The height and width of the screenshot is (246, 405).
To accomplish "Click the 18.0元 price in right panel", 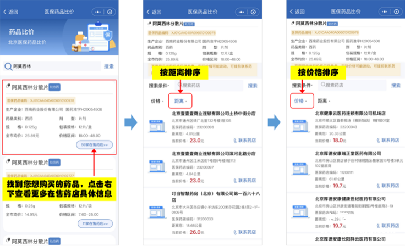I will coord(340,141).
